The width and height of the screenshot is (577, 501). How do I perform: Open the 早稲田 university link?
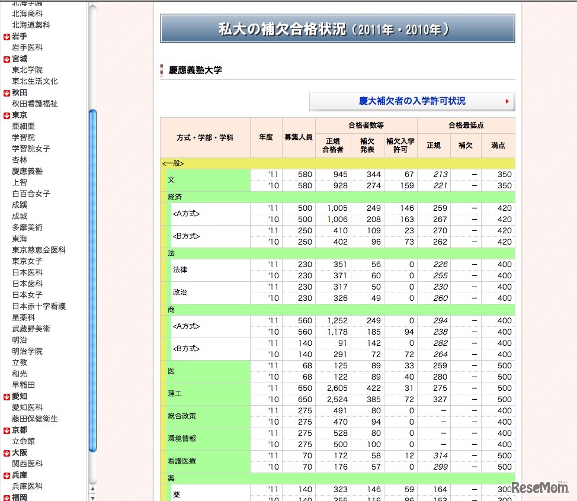pyautogui.click(x=24, y=385)
